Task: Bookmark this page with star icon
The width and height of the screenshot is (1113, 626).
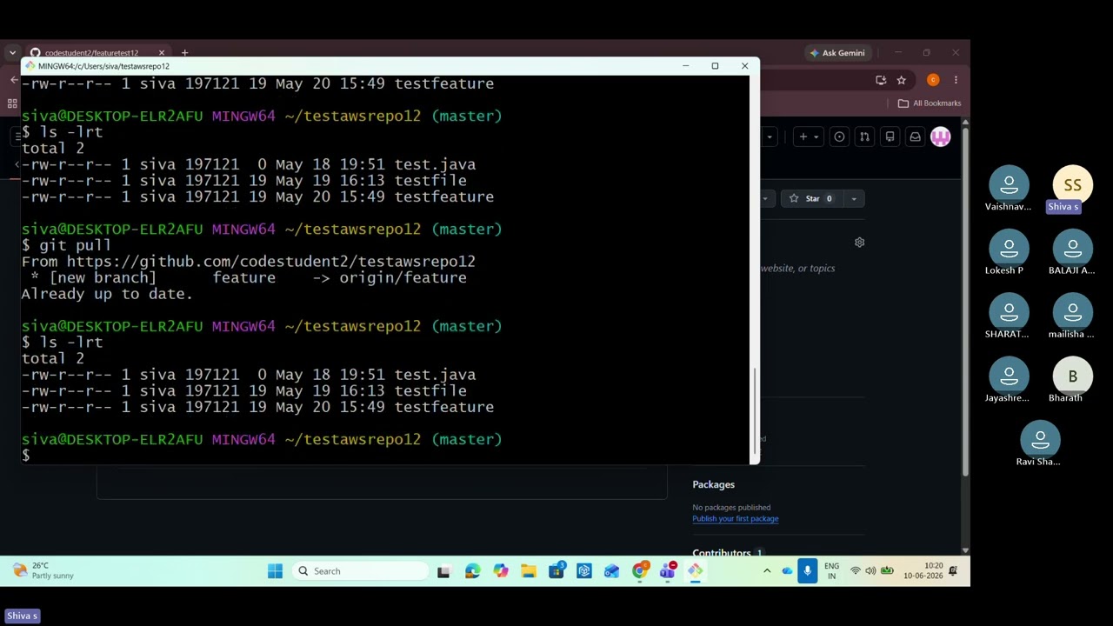Action: (902, 80)
